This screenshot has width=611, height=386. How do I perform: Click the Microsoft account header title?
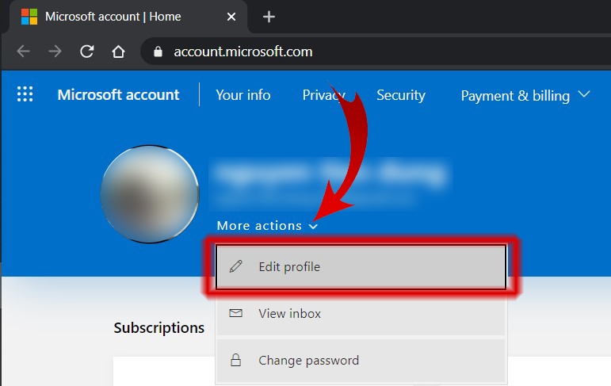click(x=118, y=94)
